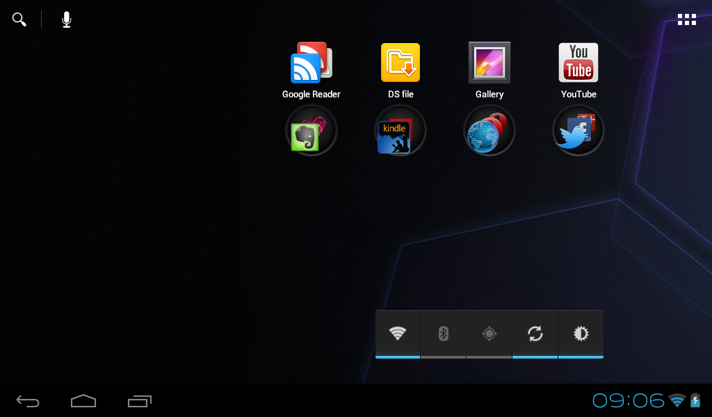This screenshot has height=417, width=712.
Task: Open the Kindle apps folder
Action: (x=400, y=130)
